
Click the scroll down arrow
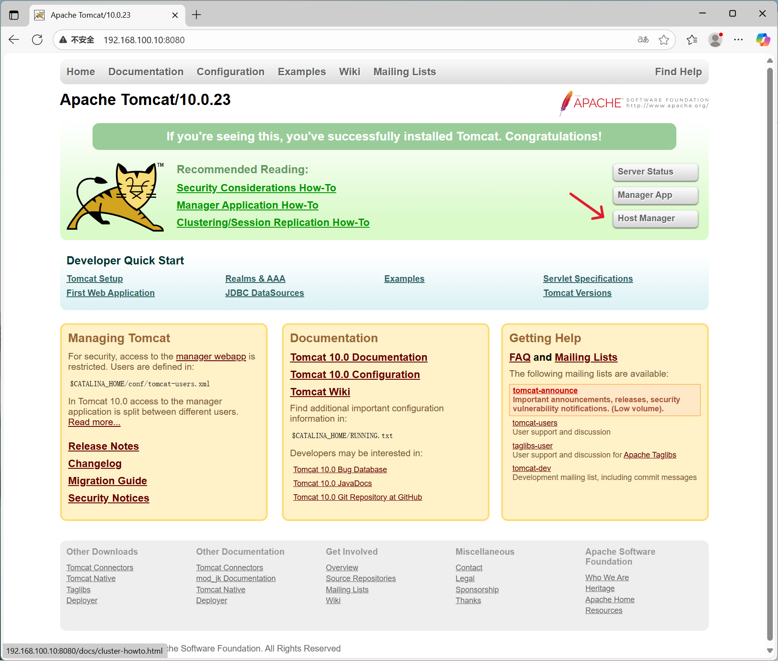tap(770, 650)
